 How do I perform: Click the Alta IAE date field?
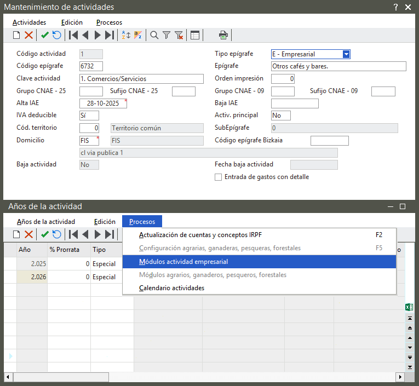(102, 103)
